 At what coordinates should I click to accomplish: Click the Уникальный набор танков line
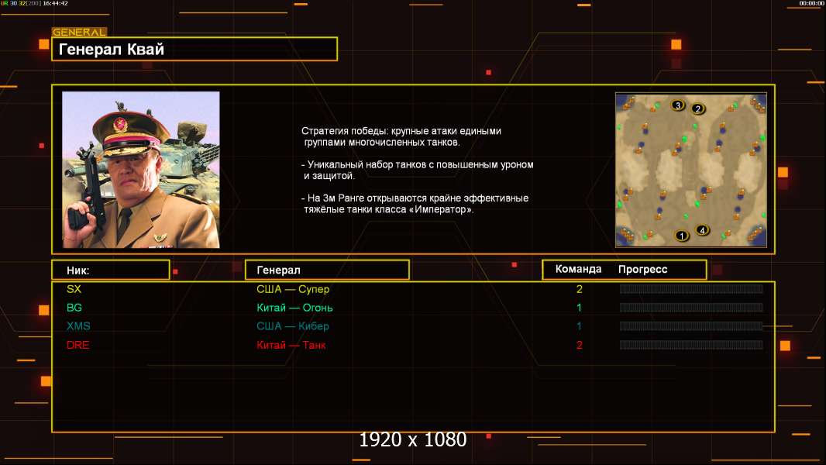coord(418,170)
